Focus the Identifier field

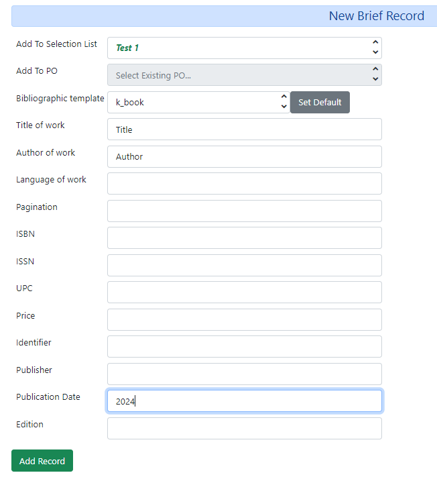[x=244, y=347]
